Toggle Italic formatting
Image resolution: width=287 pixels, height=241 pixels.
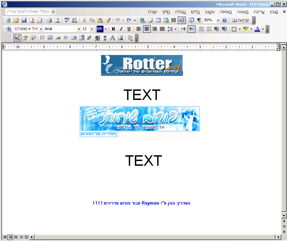tap(121, 29)
